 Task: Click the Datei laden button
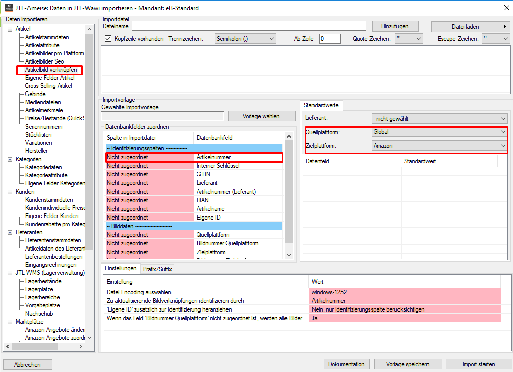[470, 27]
